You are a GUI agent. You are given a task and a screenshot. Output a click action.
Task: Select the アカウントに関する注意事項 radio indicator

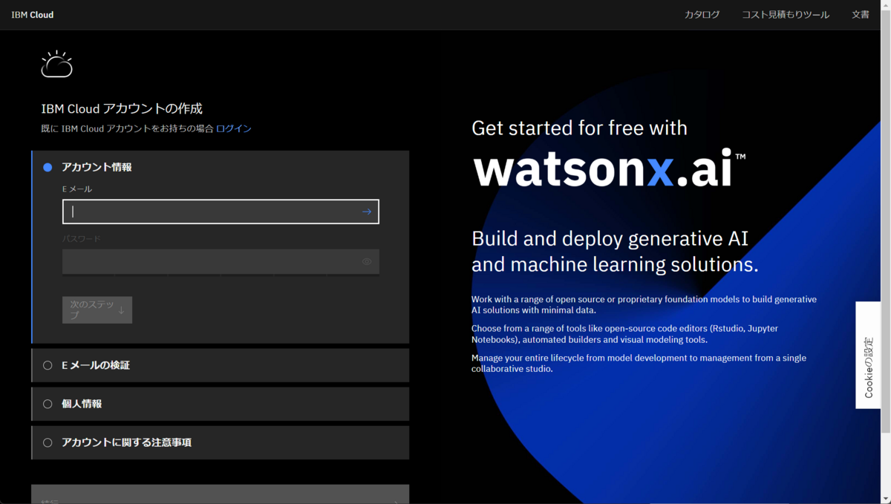(x=48, y=442)
